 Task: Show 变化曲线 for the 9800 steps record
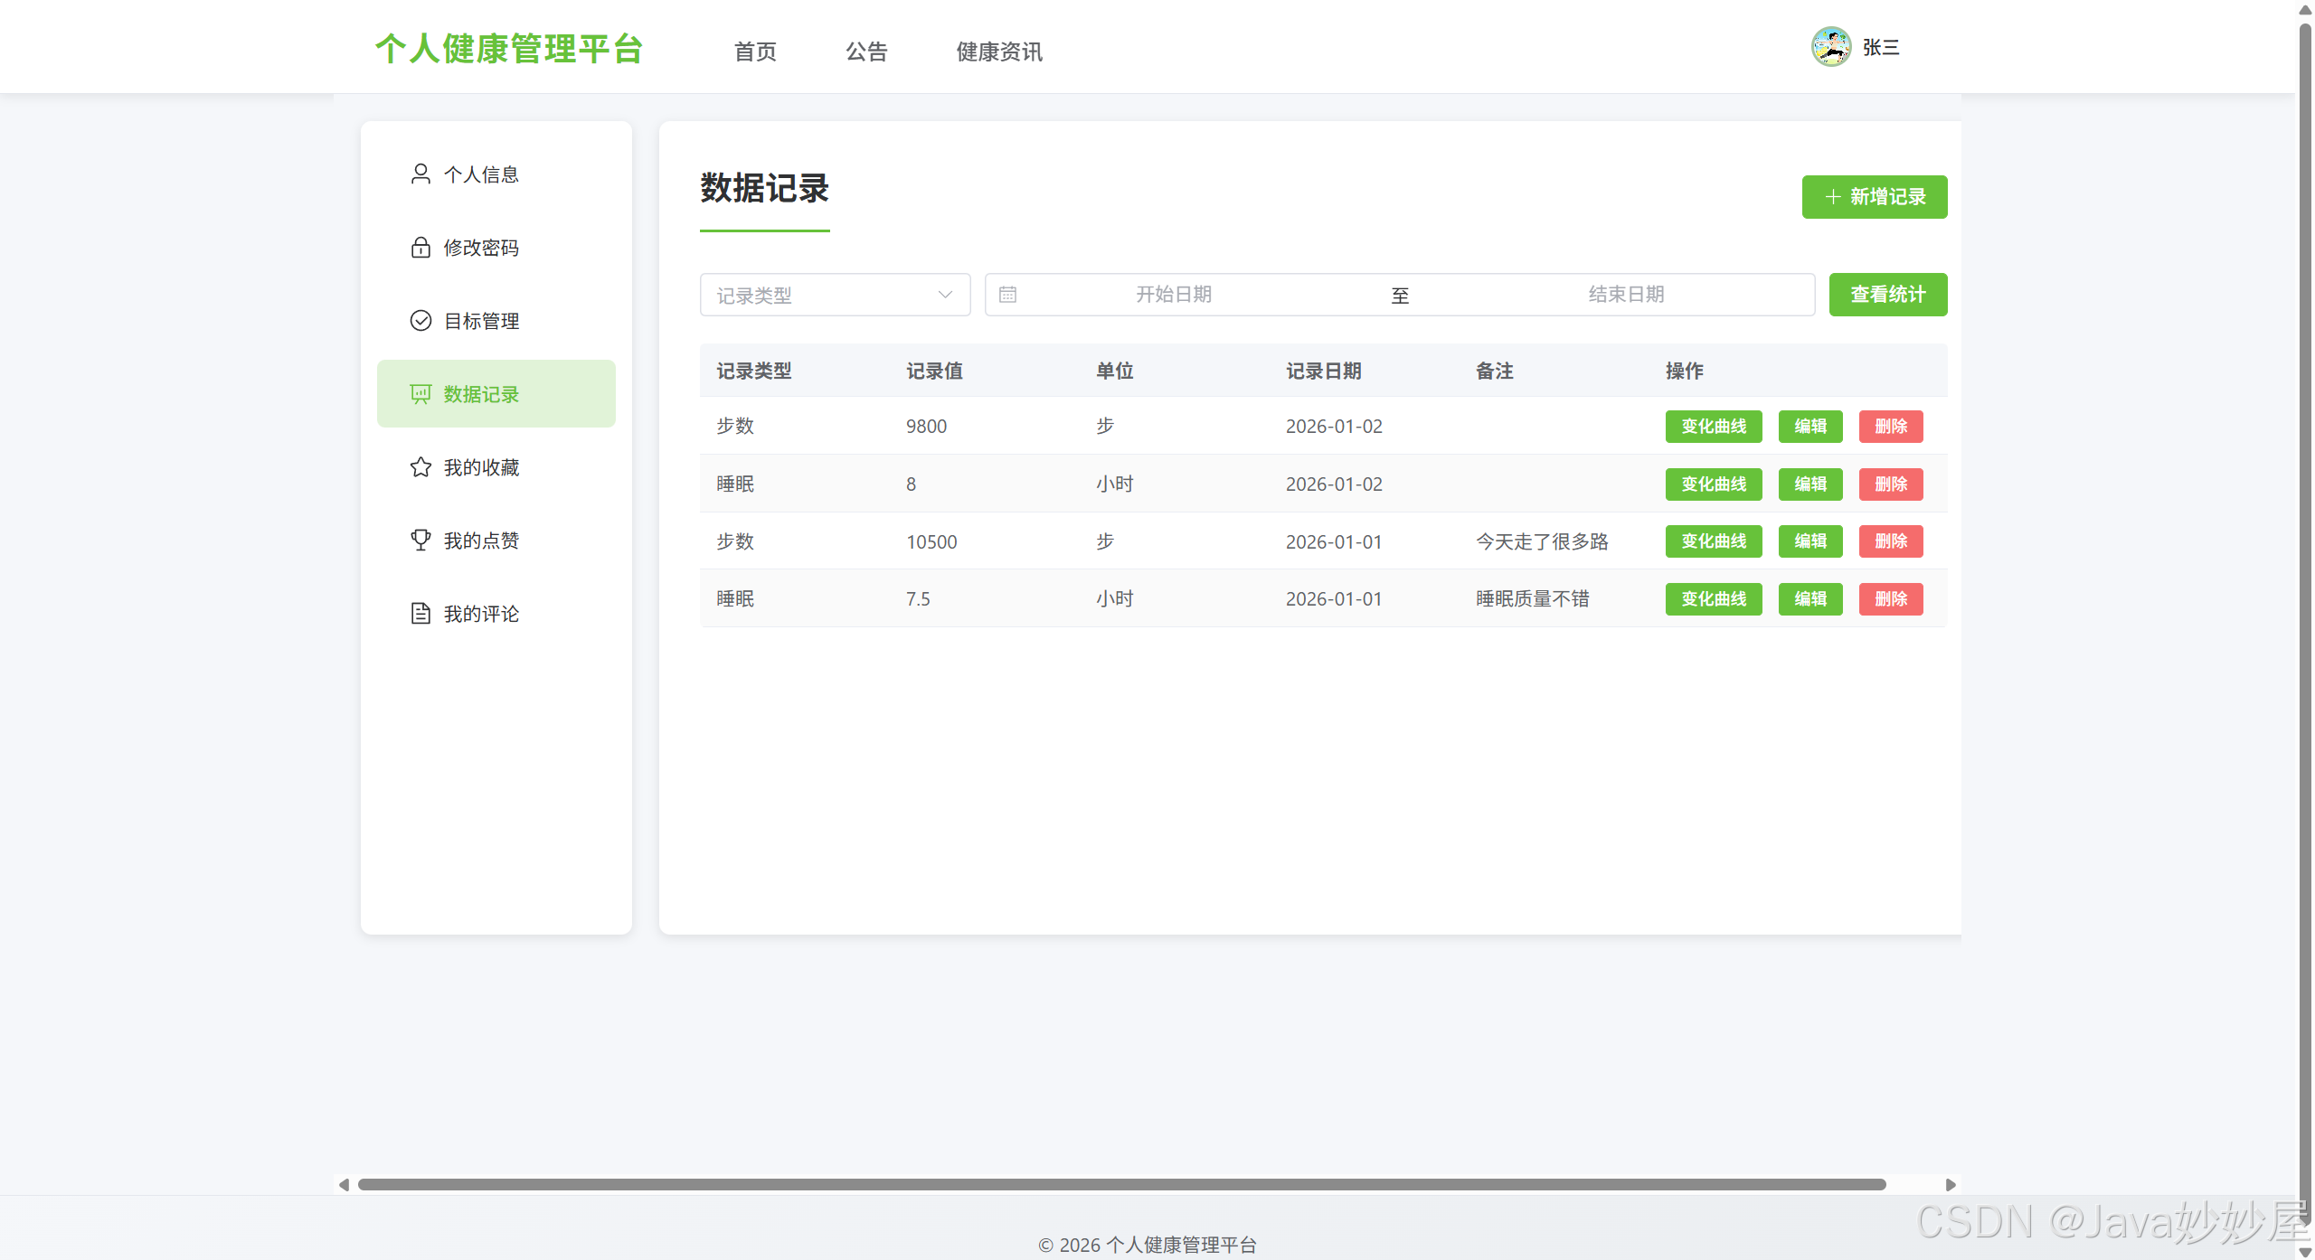tap(1713, 427)
